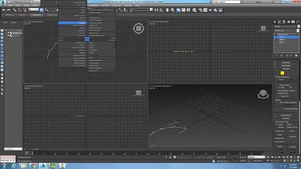This screenshot has width=301, height=169.
Task: Click the Bind to Space Warp icon
Action: coord(24,10)
